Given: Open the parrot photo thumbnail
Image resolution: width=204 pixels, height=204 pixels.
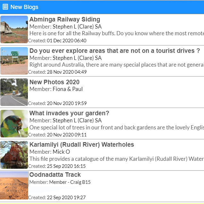Looking at the screenshot, I should [x=14, y=124].
